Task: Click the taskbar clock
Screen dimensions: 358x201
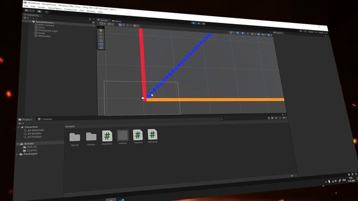Action: click(x=351, y=179)
